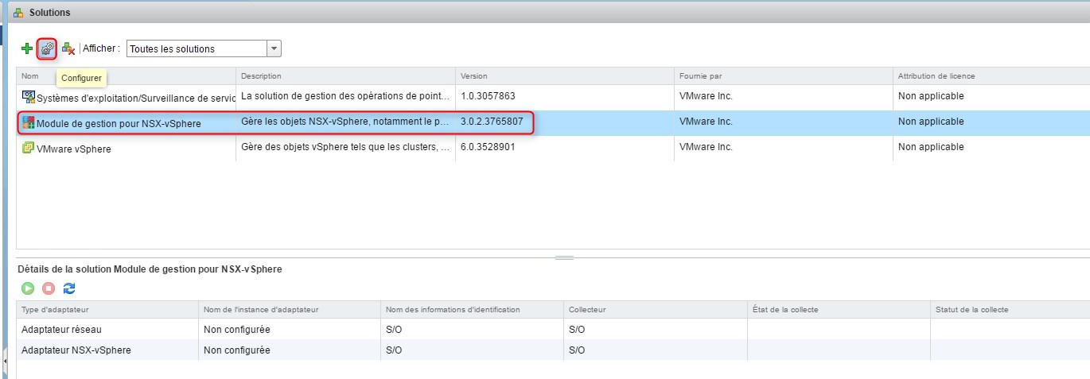The height and width of the screenshot is (379, 1090).
Task: Click the blue refresh icon in details panel
Action: (69, 288)
